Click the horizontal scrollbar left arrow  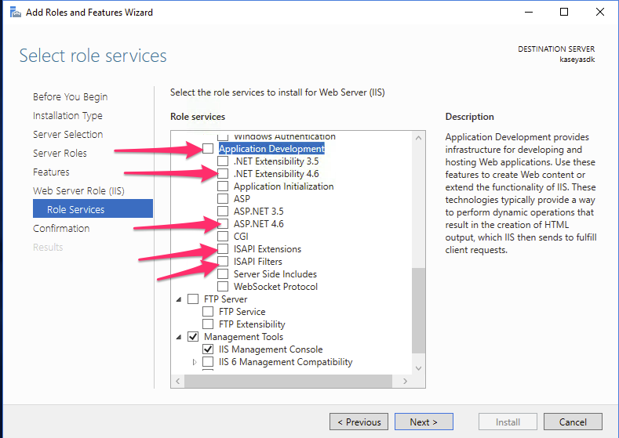coord(177,382)
